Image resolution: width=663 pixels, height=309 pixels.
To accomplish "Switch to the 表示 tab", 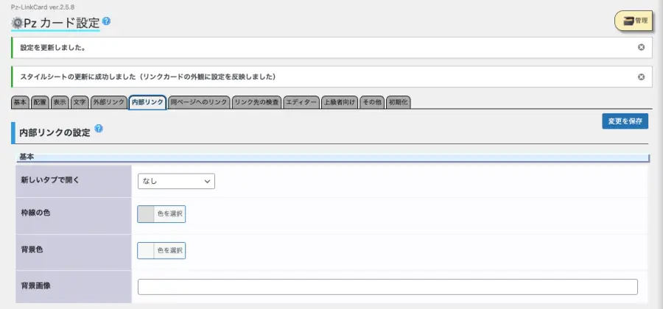I will point(60,102).
